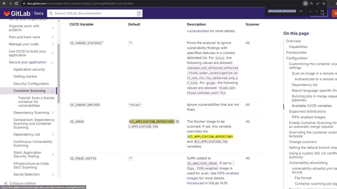The height and width of the screenshot is (189, 337).
Task: Share this page via the share icon
Action: (318, 3)
